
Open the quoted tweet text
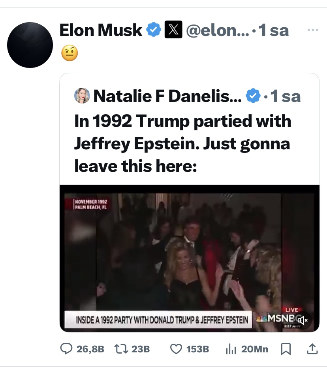coord(182,144)
